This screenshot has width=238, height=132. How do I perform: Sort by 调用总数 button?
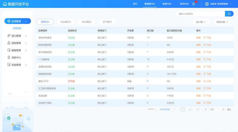(222, 22)
